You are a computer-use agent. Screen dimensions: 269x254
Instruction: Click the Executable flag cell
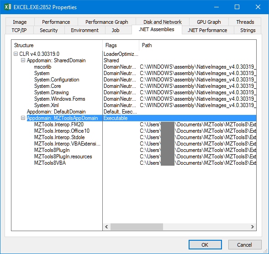(x=116, y=118)
